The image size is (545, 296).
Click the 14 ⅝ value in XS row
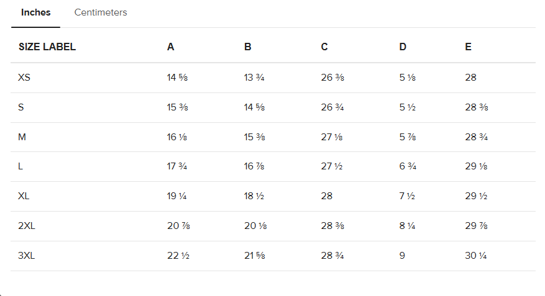pos(177,78)
